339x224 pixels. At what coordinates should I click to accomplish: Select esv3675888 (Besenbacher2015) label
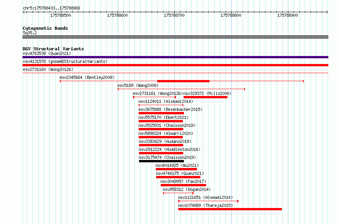click(170, 109)
